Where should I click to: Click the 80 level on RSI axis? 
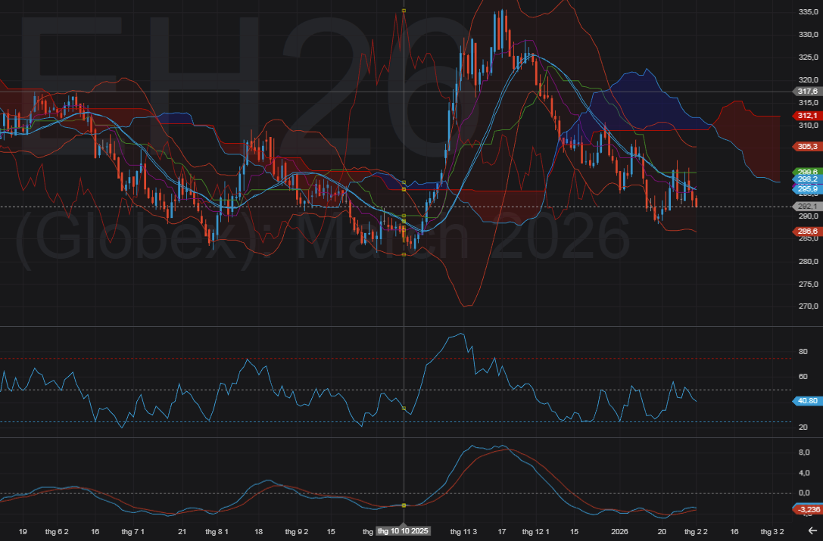point(803,351)
